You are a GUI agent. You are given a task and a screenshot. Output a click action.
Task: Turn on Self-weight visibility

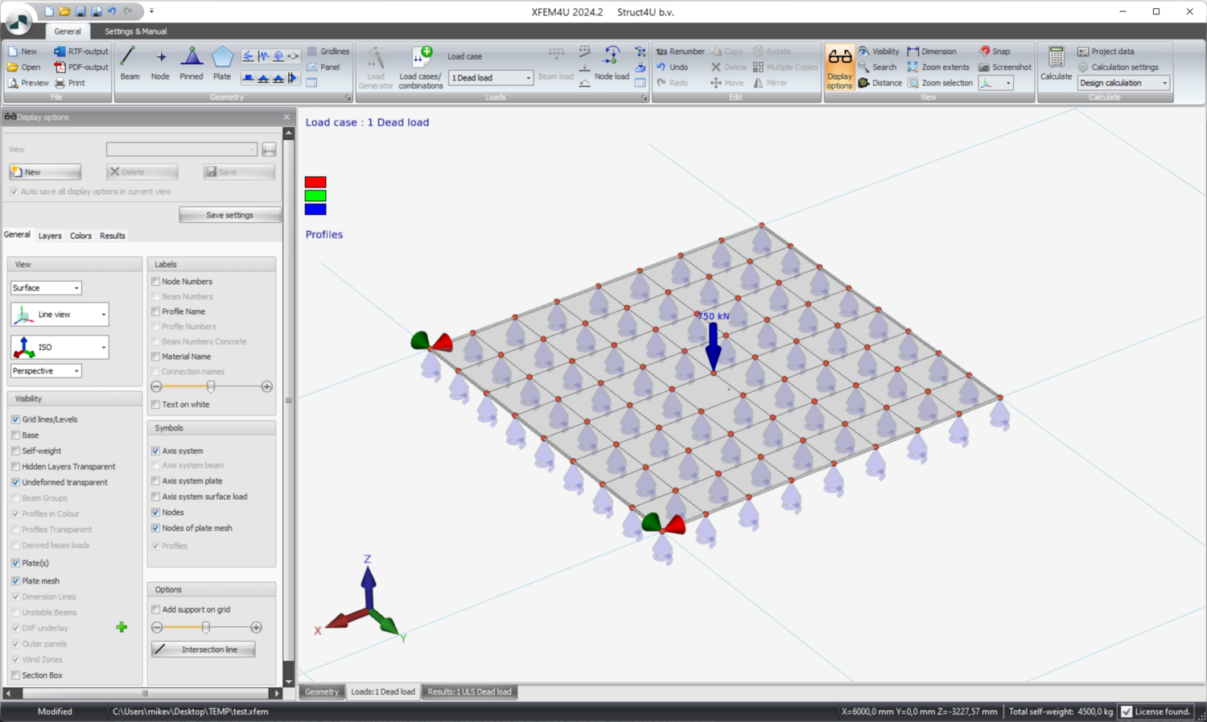(15, 451)
